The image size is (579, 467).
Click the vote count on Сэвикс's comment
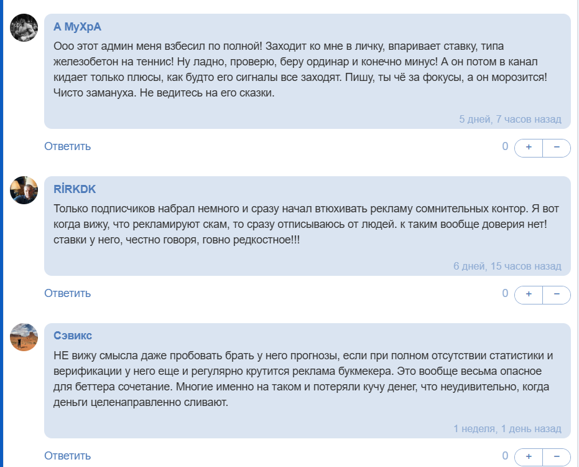[x=505, y=455]
